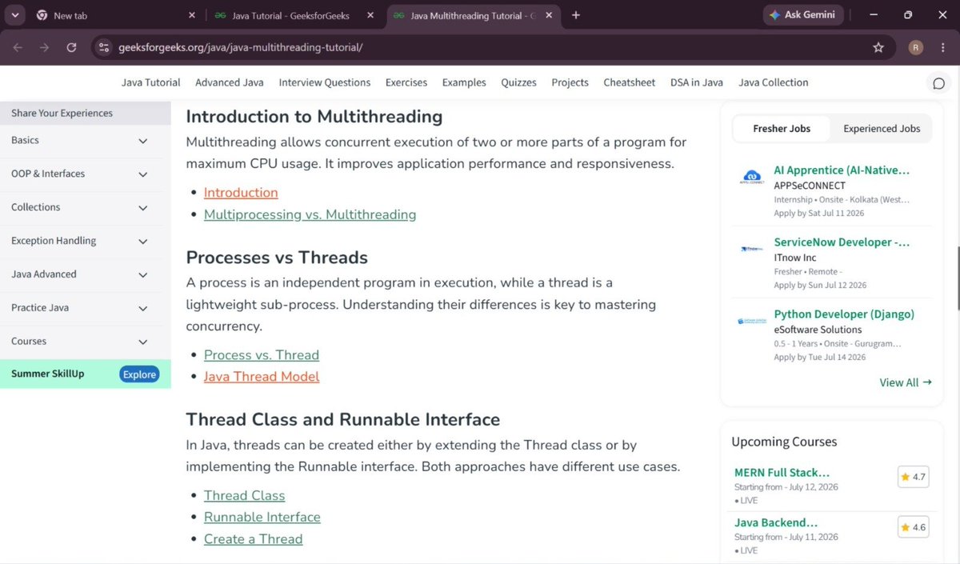Screen dimensions: 960x564
Task: Open the Process vs. Thread link
Action: coord(262,355)
